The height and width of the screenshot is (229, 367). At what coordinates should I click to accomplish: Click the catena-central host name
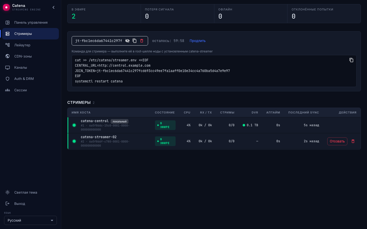(x=95, y=121)
